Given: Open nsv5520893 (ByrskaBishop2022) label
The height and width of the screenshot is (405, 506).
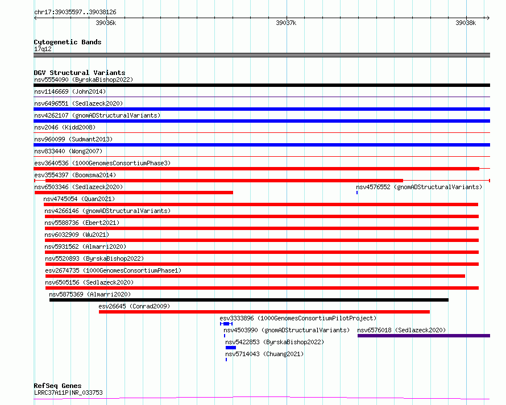Looking at the screenshot, I should pos(94,258).
